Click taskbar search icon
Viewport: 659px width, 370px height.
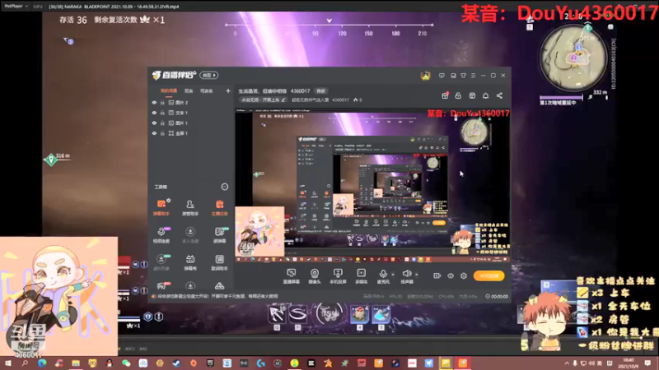tap(25, 363)
